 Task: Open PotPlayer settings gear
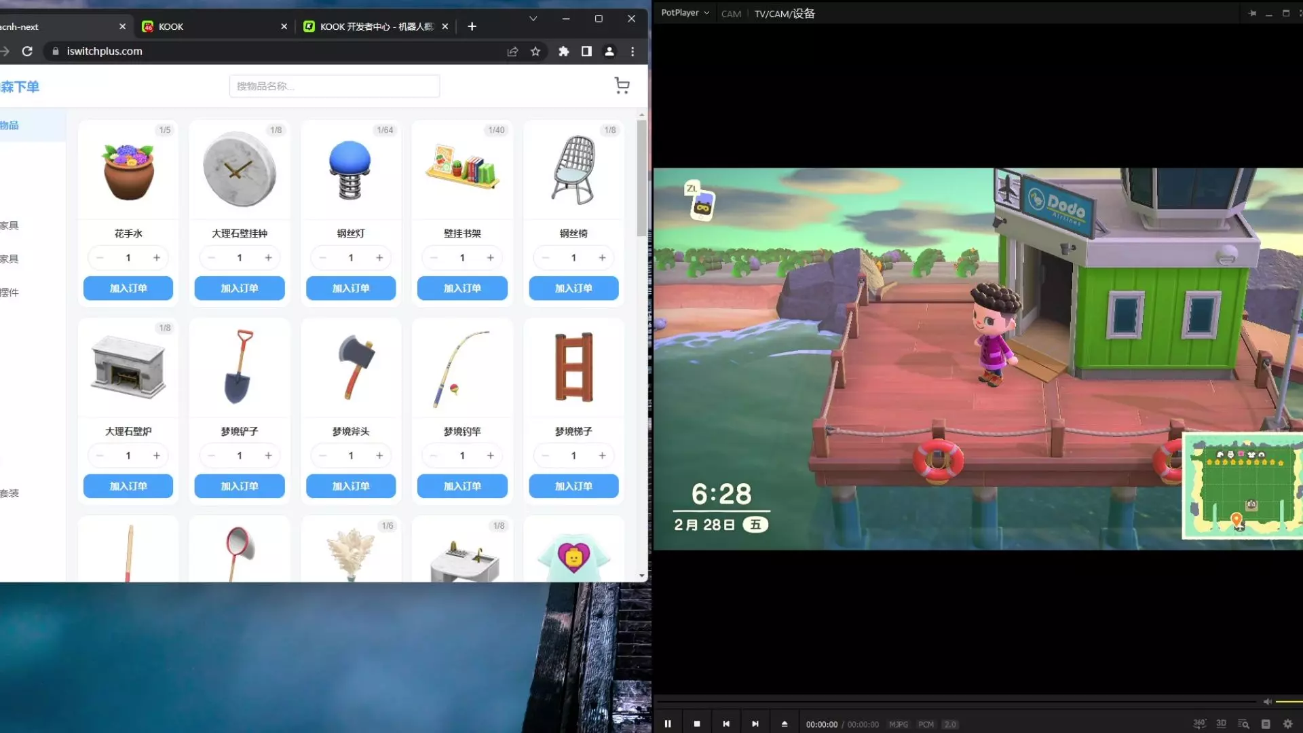pyautogui.click(x=1288, y=724)
